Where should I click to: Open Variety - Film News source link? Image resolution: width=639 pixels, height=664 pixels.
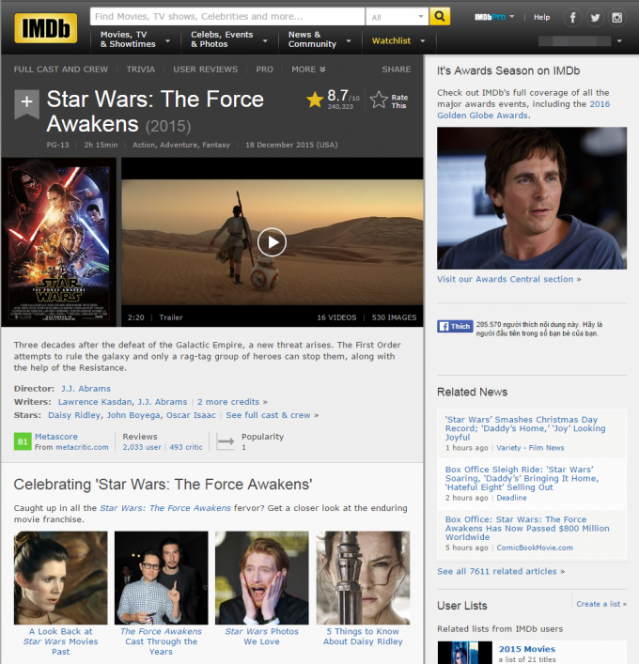coord(530,448)
